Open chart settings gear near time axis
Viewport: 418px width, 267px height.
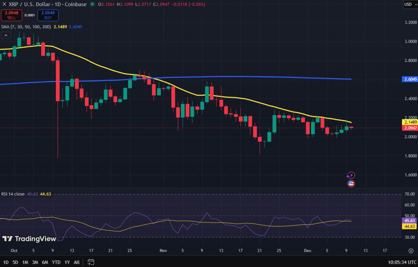[411, 251]
